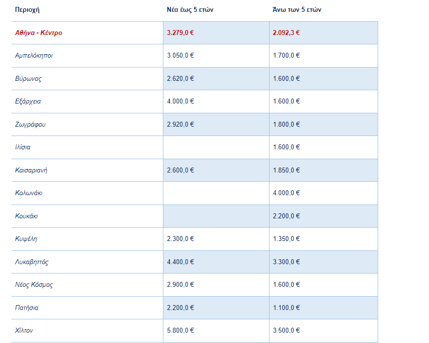Screen dimensions: 429x343
Task: Click the Εξάρχεια area name
Action: pos(28,102)
